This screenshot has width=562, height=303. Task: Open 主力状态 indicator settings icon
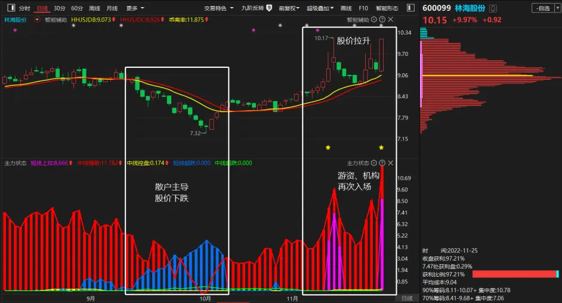click(x=374, y=163)
